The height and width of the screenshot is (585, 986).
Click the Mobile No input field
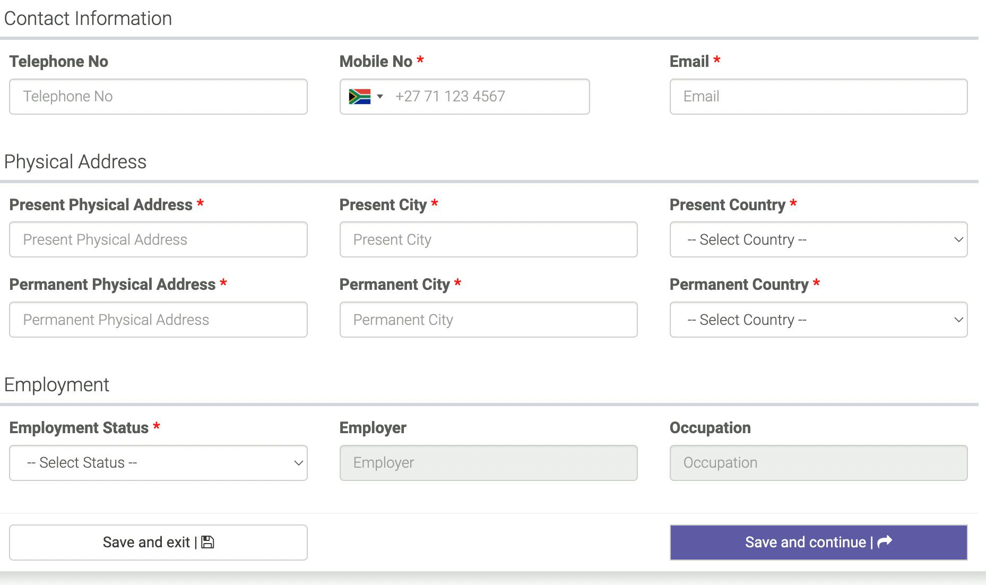pos(464,97)
